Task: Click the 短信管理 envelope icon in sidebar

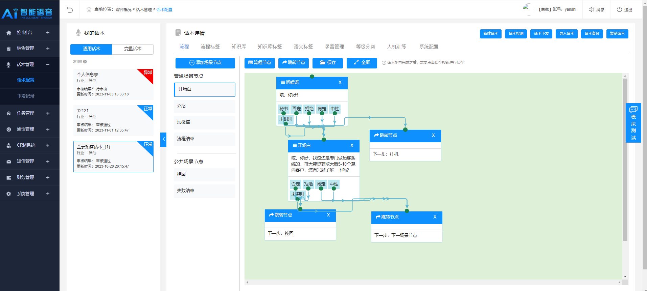Action: (x=9, y=162)
